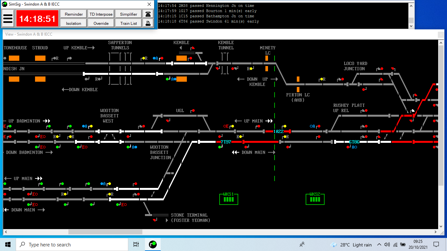Open the SimSig hamburger main menu
Viewport: 447px width, 251px height.
[8, 18]
